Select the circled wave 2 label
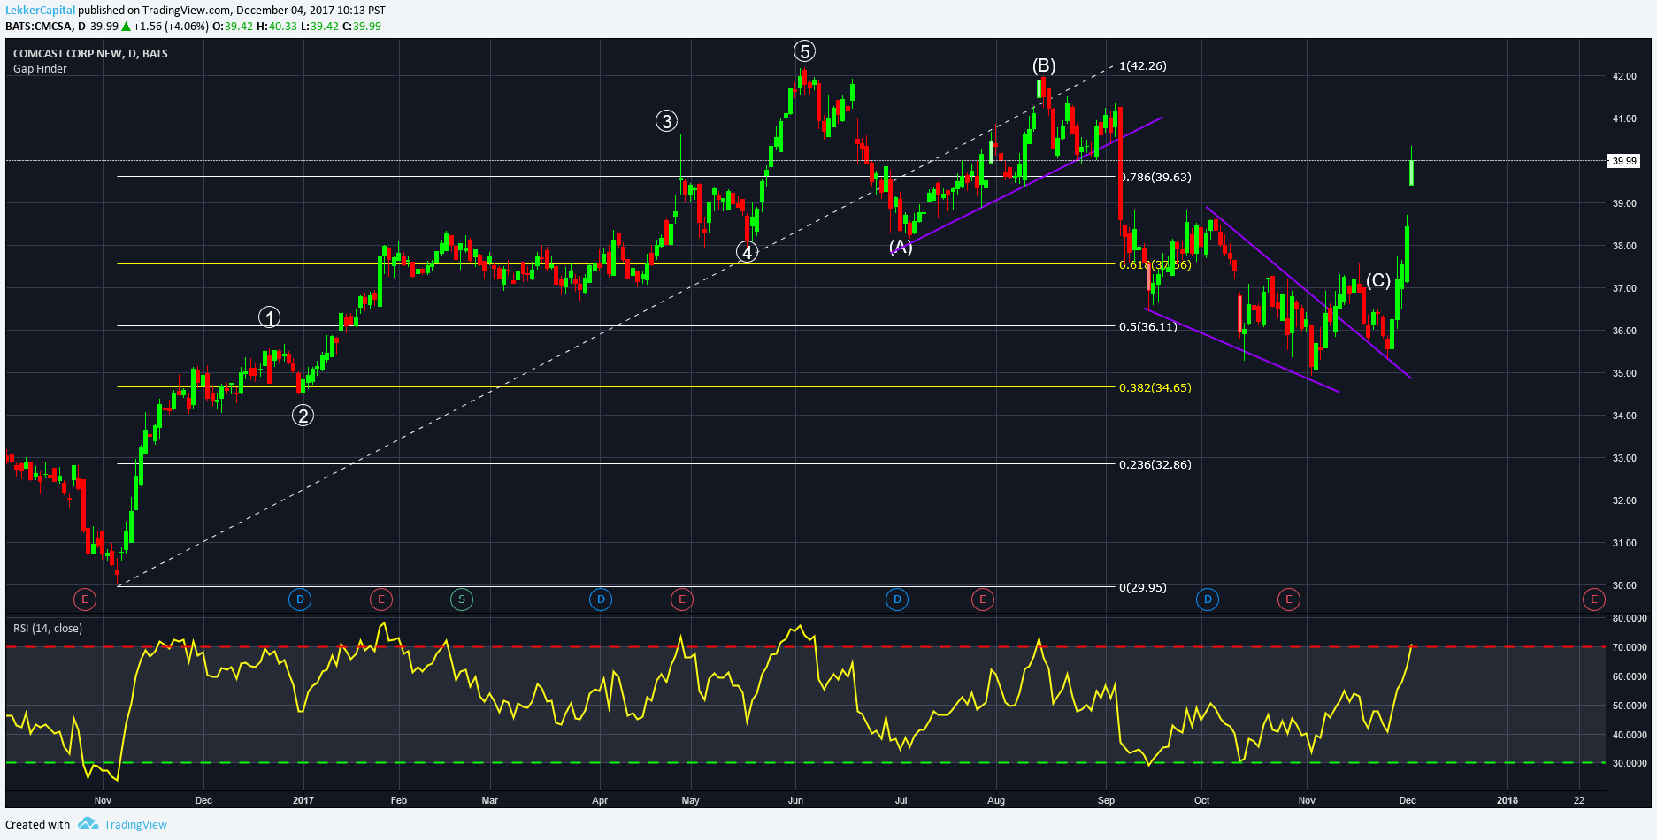 pos(303,416)
